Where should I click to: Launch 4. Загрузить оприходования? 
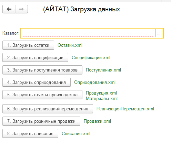(37, 82)
